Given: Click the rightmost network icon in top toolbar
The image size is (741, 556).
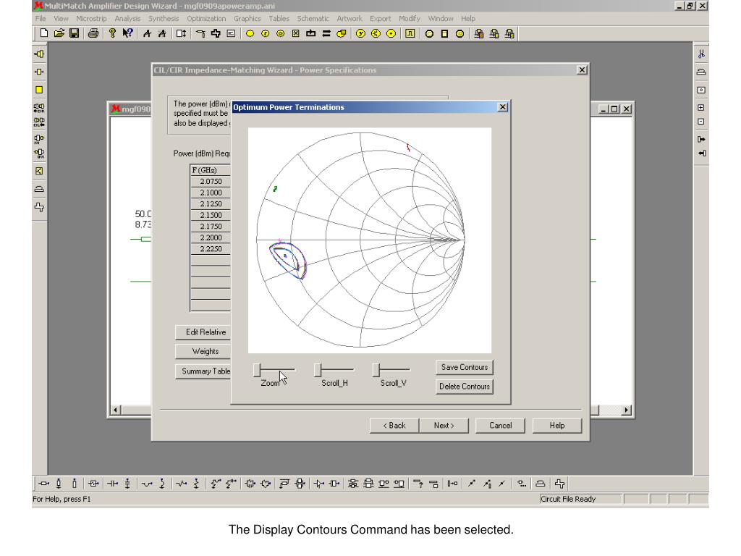Looking at the screenshot, I should pyautogui.click(x=509, y=33).
